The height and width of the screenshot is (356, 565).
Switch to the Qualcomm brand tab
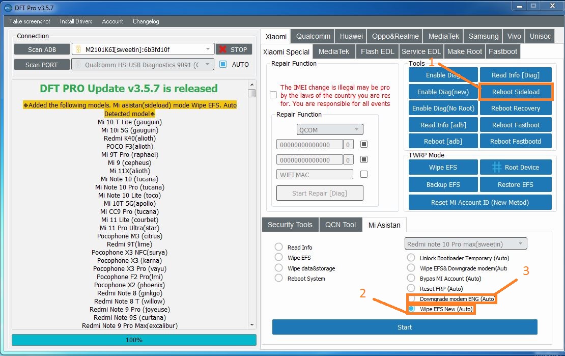tap(313, 36)
